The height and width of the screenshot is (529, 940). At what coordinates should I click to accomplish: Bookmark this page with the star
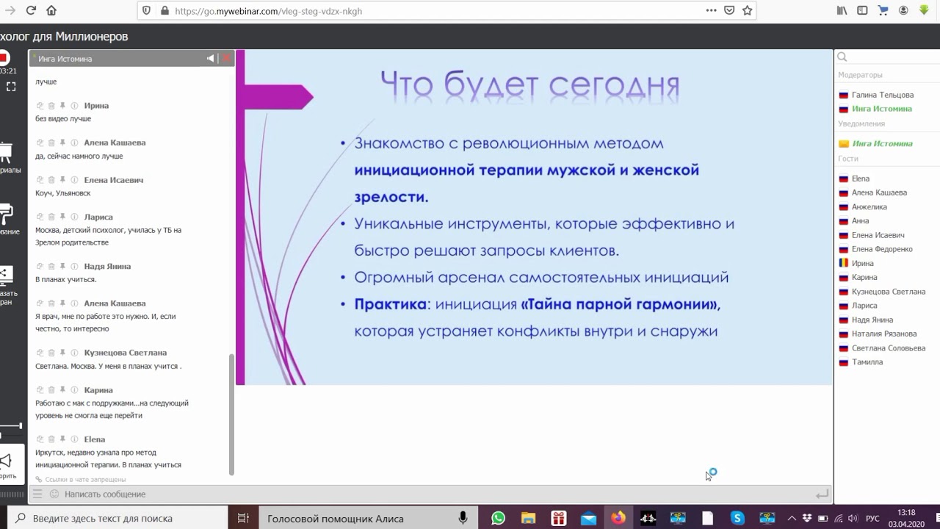coord(747,10)
